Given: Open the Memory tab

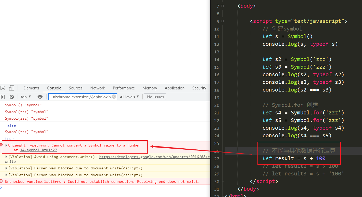Looking at the screenshot, I should [x=150, y=88].
